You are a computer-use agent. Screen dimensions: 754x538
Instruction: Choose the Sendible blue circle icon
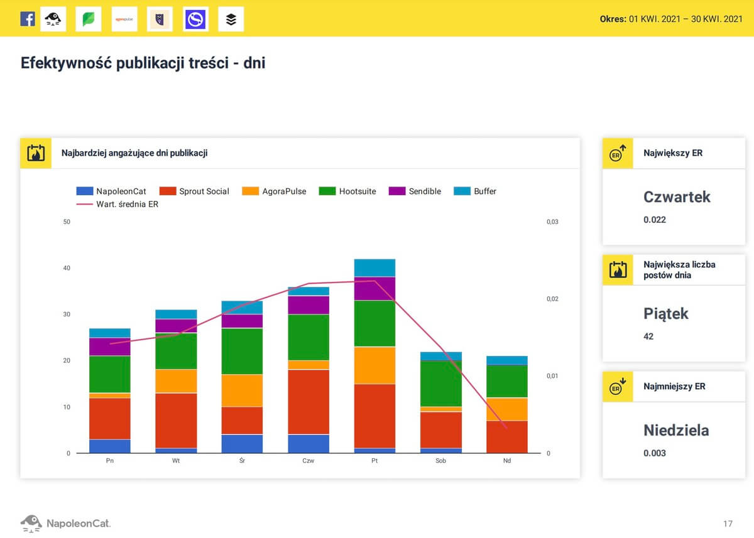195,19
